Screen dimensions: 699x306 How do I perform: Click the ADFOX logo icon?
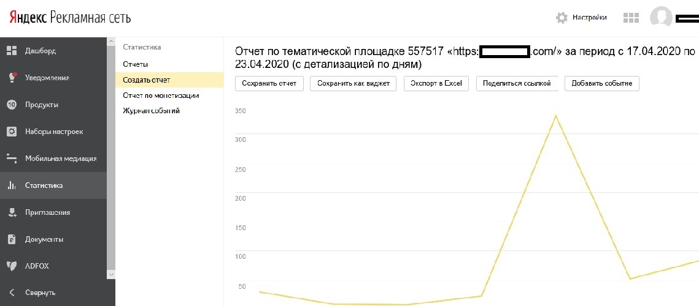(11, 266)
